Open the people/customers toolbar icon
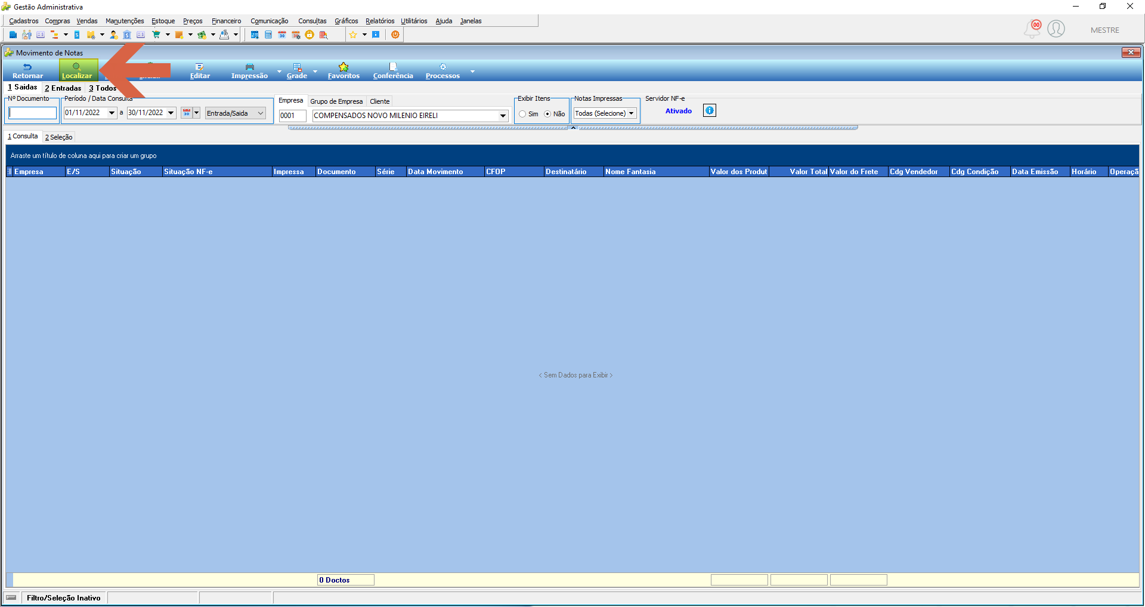The height and width of the screenshot is (607, 1145). pyautogui.click(x=27, y=35)
